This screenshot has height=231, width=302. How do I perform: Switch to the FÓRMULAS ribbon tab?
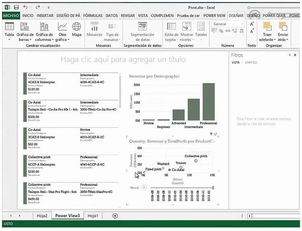pyautogui.click(x=93, y=16)
